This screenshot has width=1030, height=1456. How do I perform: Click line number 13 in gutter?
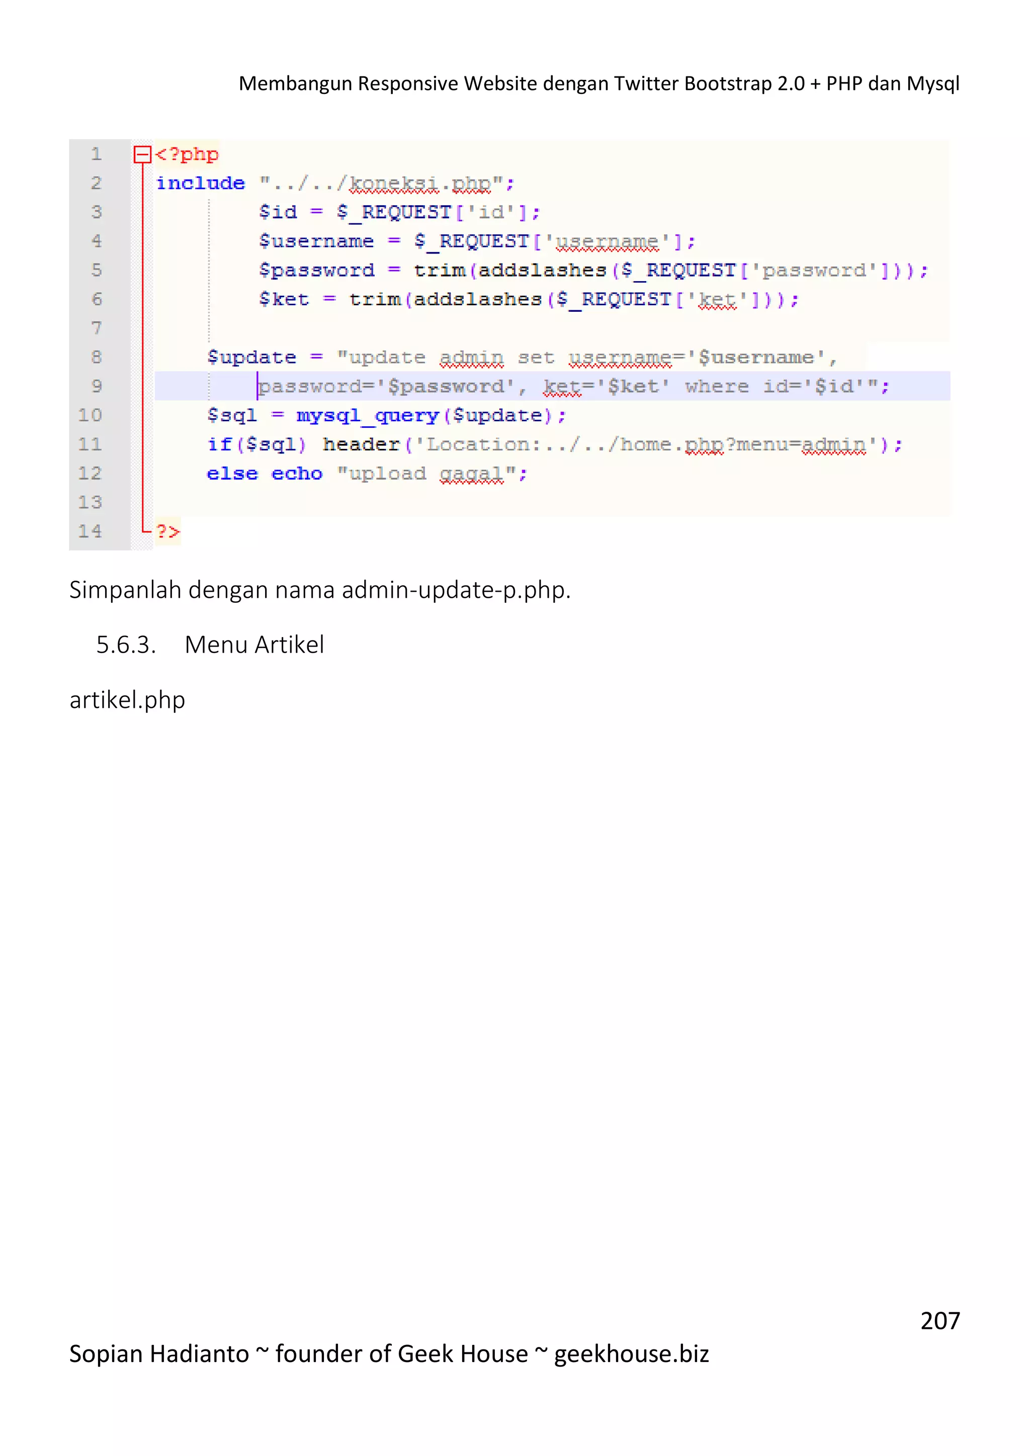pos(90,502)
